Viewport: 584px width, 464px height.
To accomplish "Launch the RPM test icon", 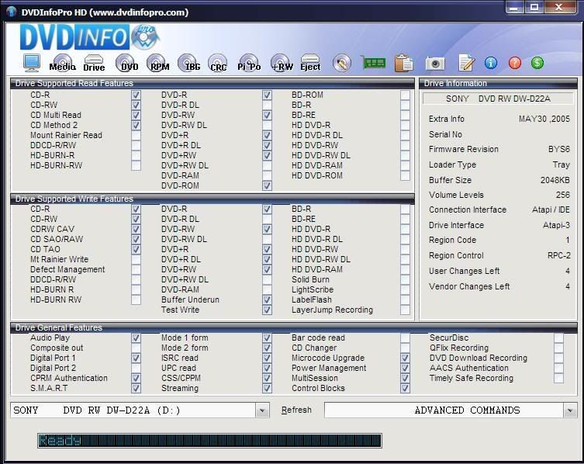I will pyautogui.click(x=157, y=63).
